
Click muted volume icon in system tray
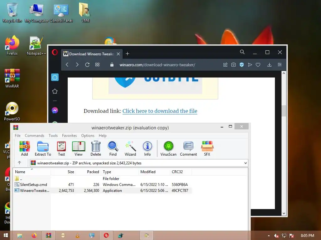click(276, 236)
